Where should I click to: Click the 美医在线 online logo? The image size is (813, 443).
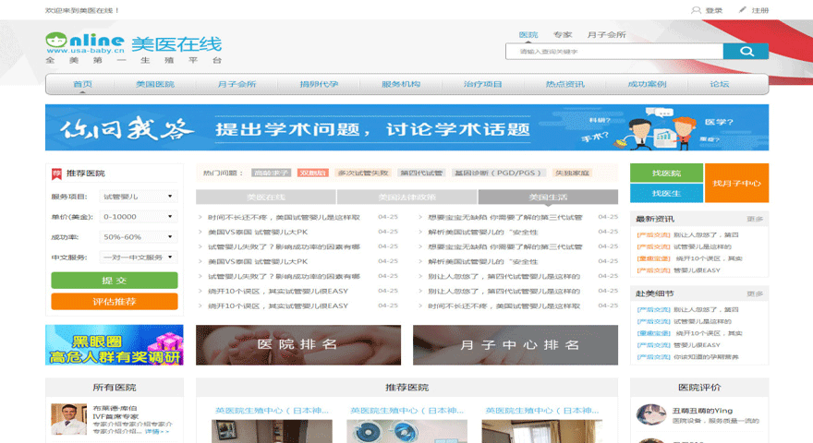click(x=134, y=48)
